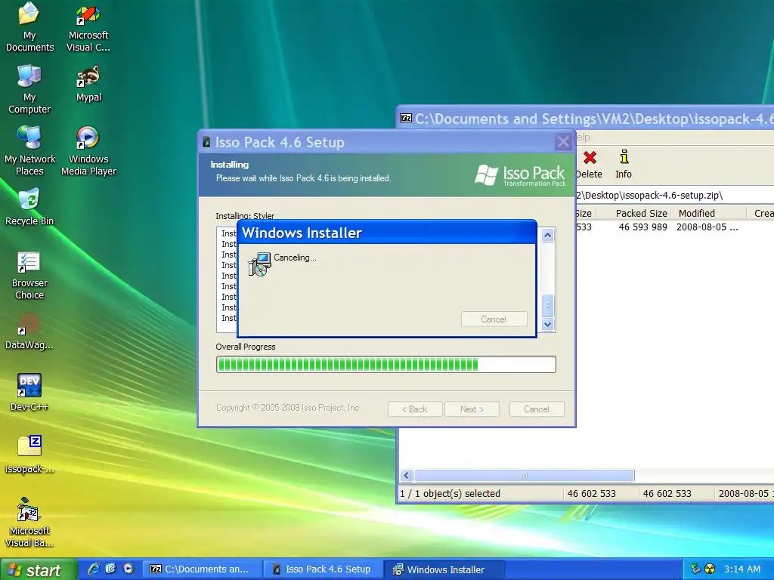This screenshot has height=580, width=774.
Task: Click Isso Pack Setup title bar icon
Action: [x=207, y=142]
